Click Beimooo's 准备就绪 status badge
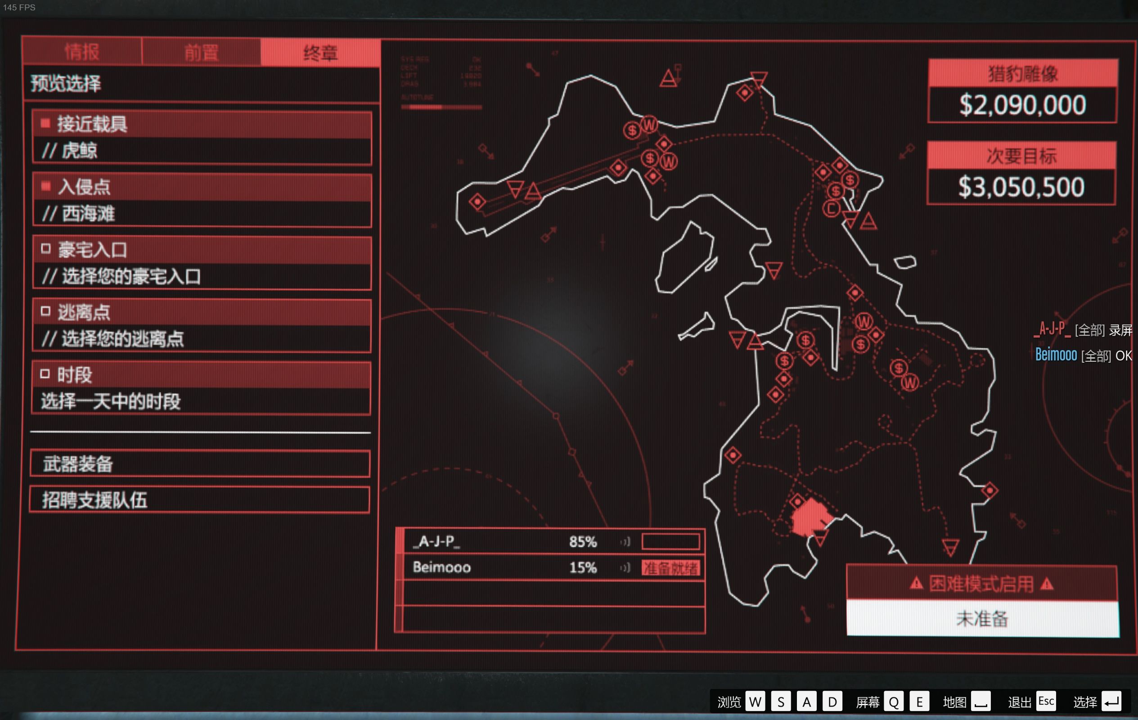 point(670,568)
